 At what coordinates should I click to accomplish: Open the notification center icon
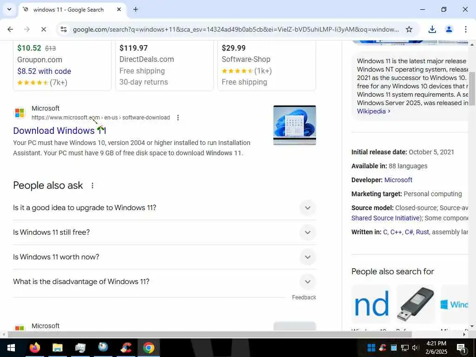tap(461, 348)
